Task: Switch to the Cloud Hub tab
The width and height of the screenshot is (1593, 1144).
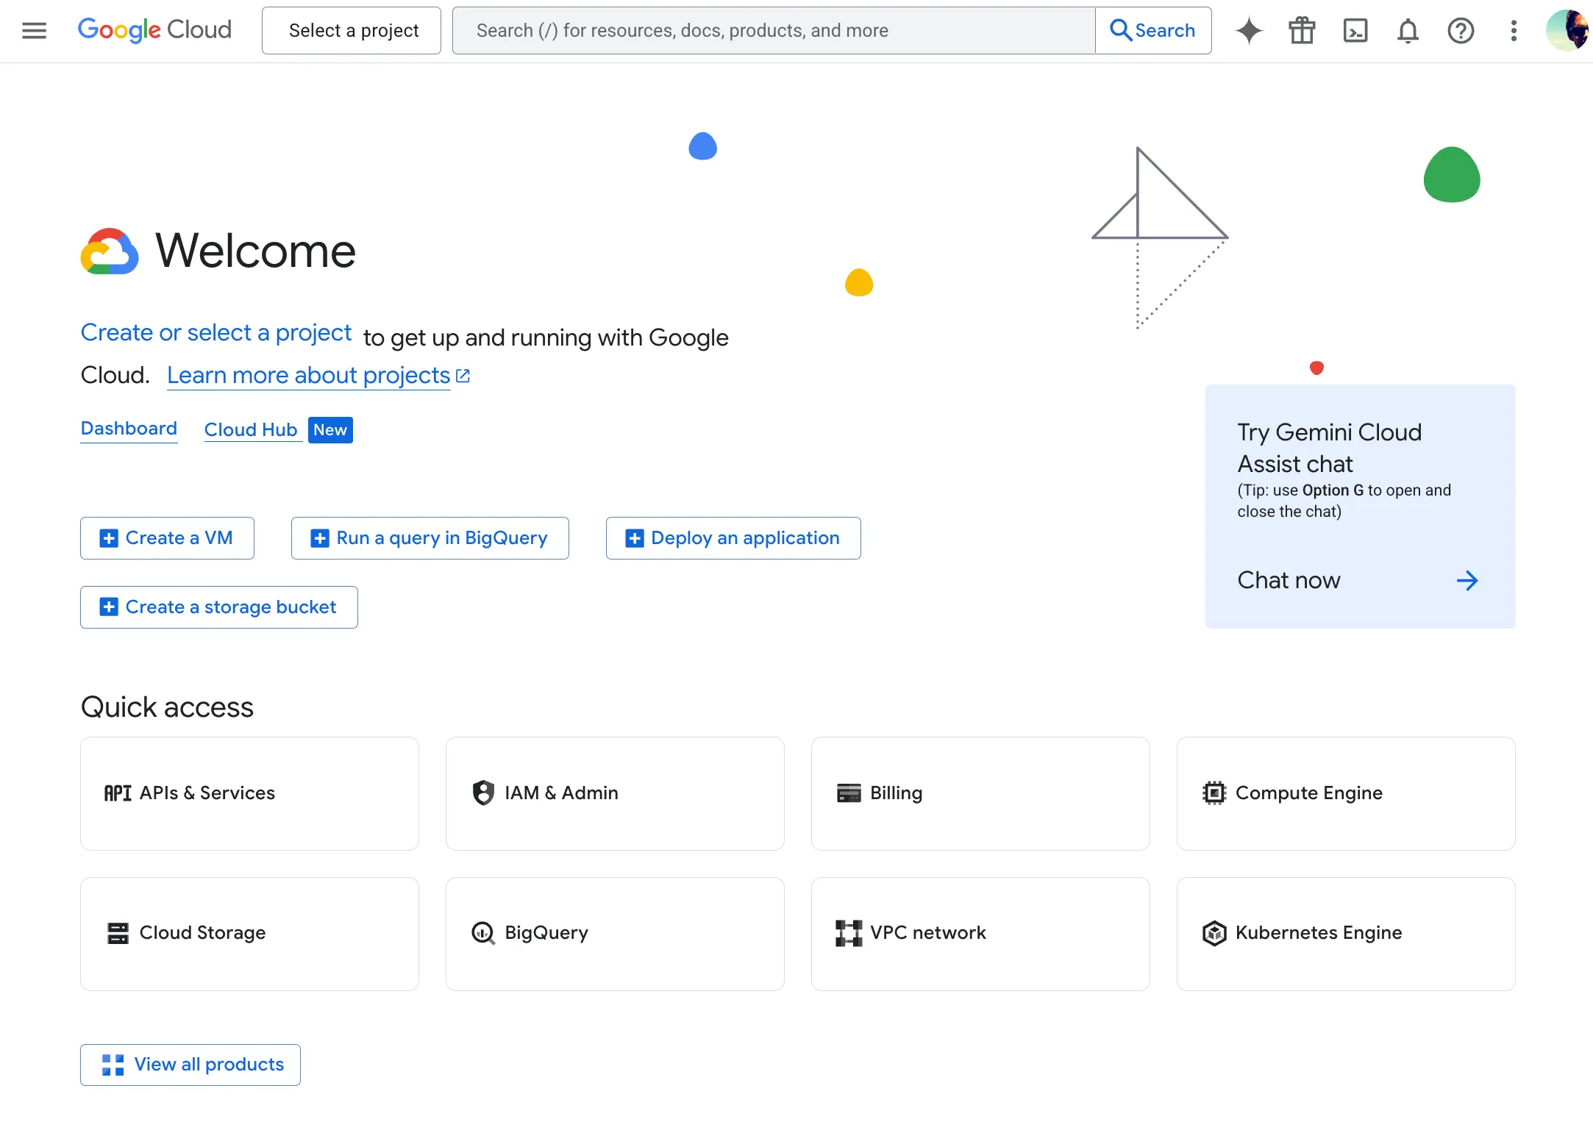Action: [x=251, y=429]
